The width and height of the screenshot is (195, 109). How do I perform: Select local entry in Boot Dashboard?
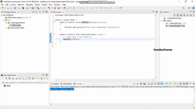click(7, 86)
